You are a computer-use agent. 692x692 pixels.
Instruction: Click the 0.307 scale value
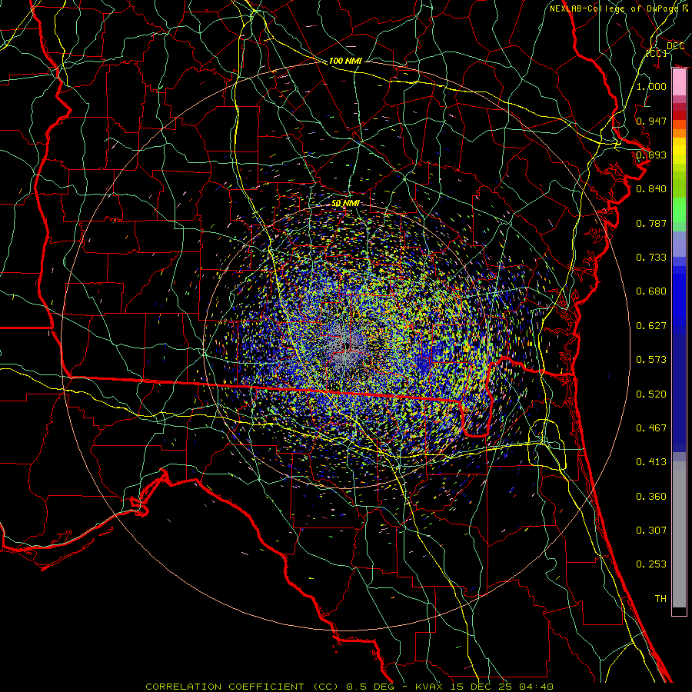pyautogui.click(x=651, y=531)
